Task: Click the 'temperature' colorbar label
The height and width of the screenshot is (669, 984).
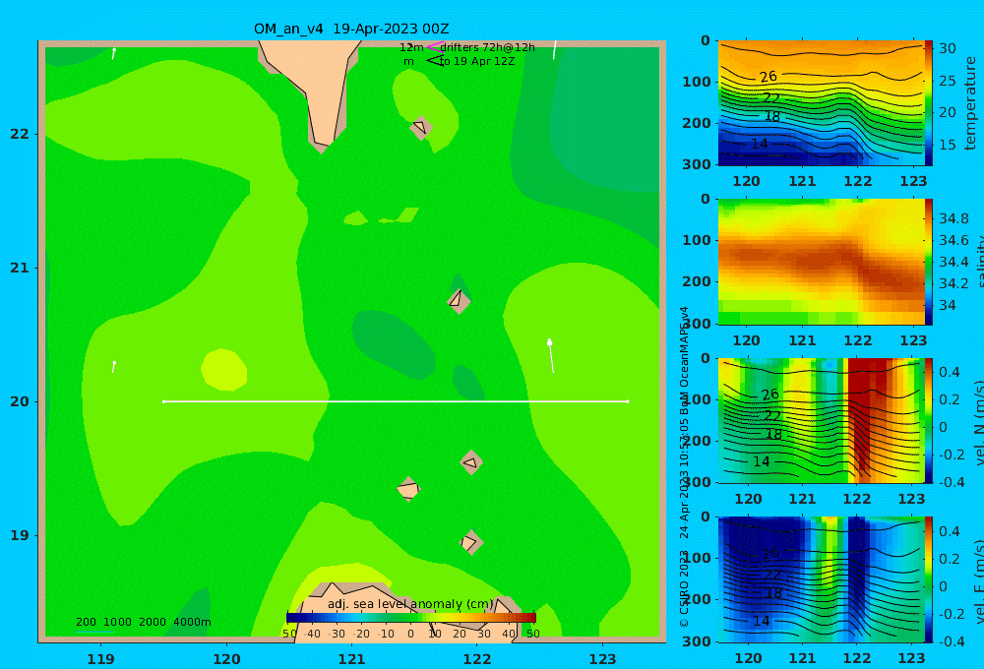Action: (x=971, y=103)
